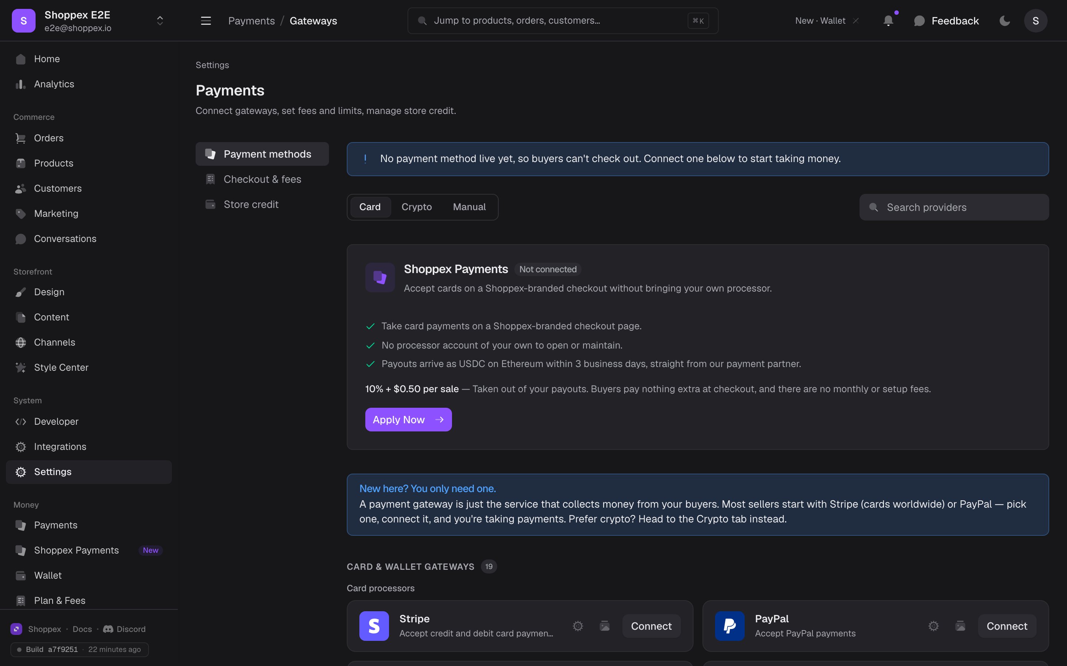Open Shoppex Payments sidebar item
Screen dimensions: 1067x666
coord(89,550)
